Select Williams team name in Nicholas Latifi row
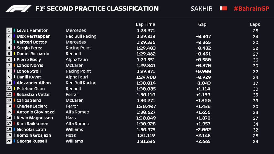Image resolution: width=274 pixels, height=154 pixels. click(x=74, y=130)
